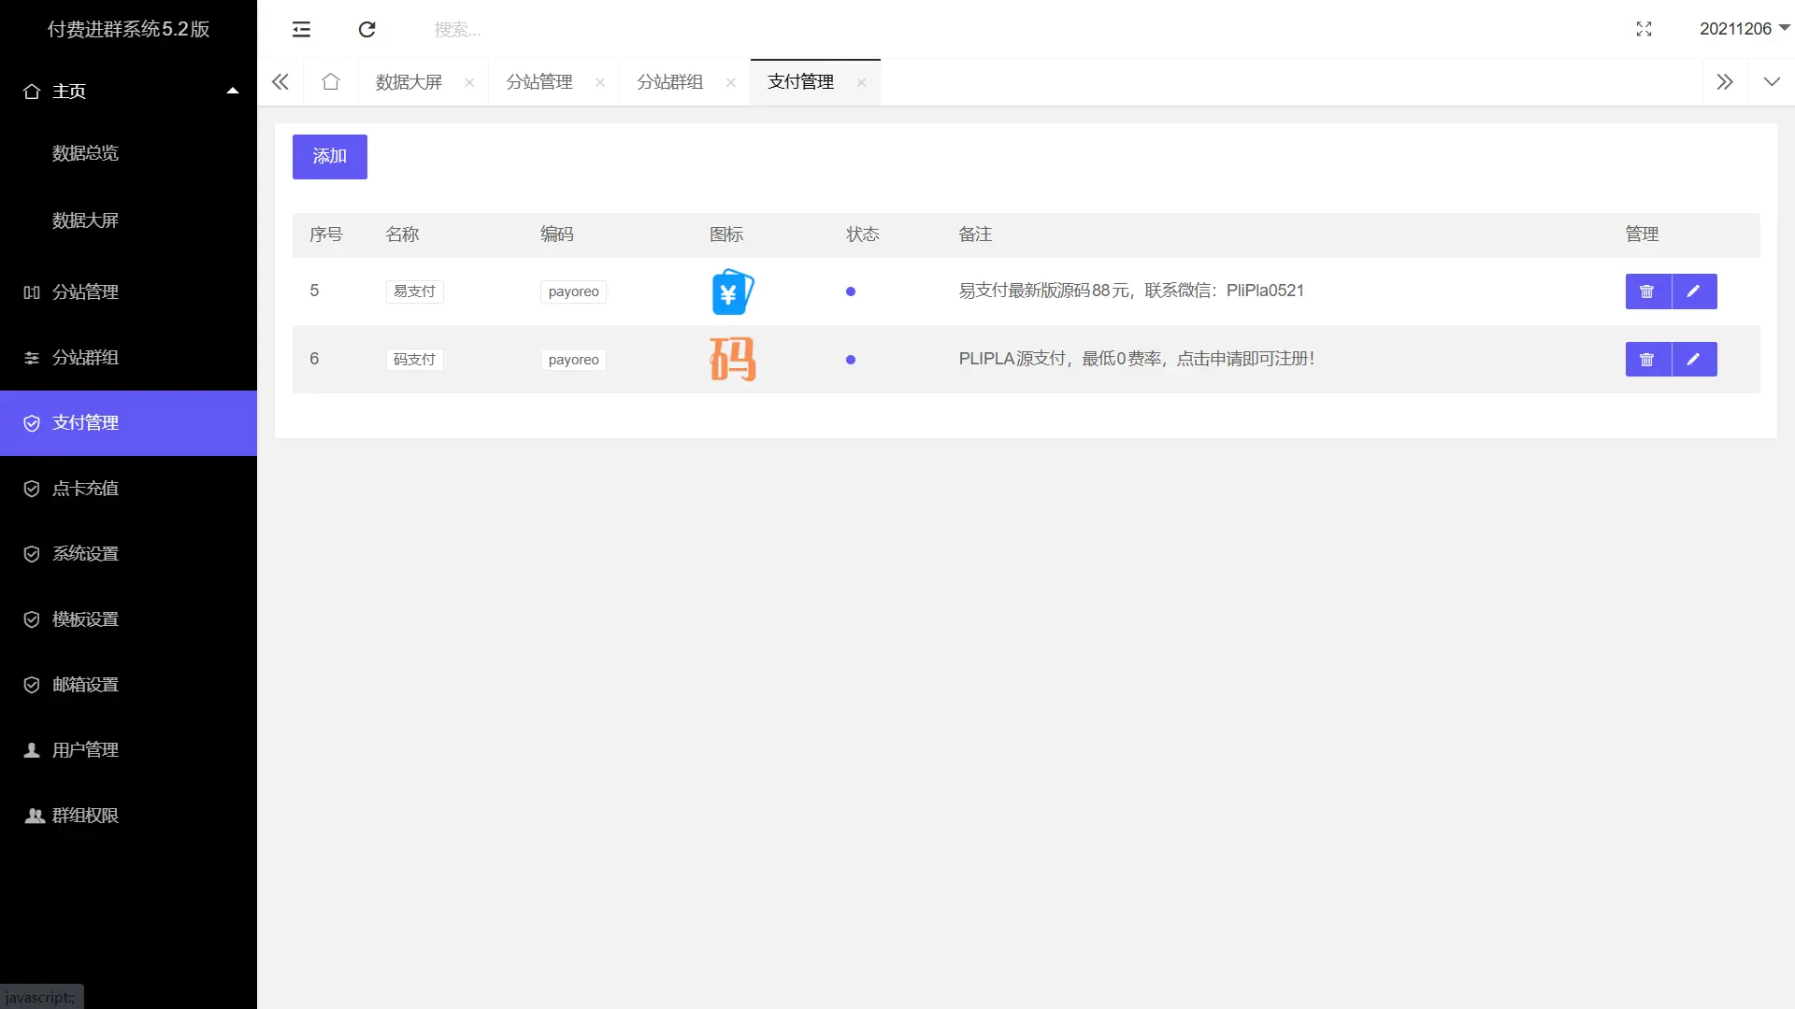Collapse the 主页 section in sidebar
The image size is (1795, 1009).
click(x=232, y=90)
